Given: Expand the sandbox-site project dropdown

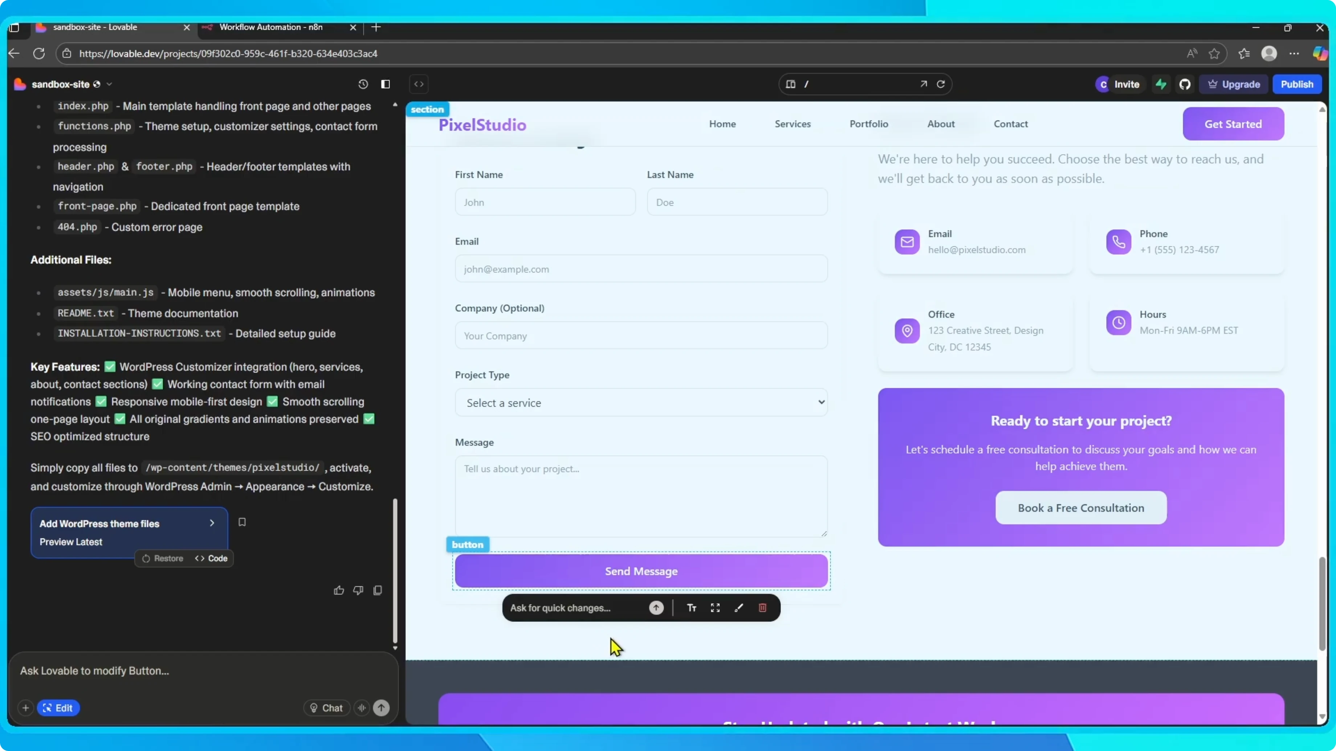Looking at the screenshot, I should click(x=109, y=84).
